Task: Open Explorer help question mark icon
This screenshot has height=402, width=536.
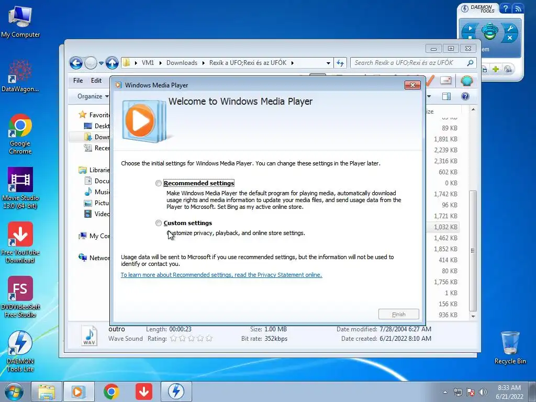Action: [x=465, y=96]
